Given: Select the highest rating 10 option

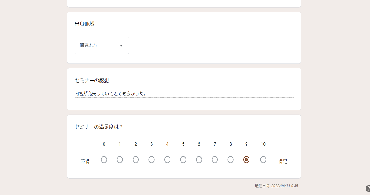Looking at the screenshot, I should coord(263,160).
